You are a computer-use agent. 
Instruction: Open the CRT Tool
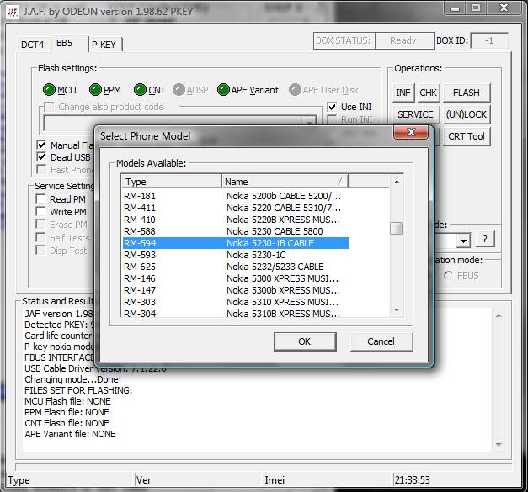pos(466,136)
